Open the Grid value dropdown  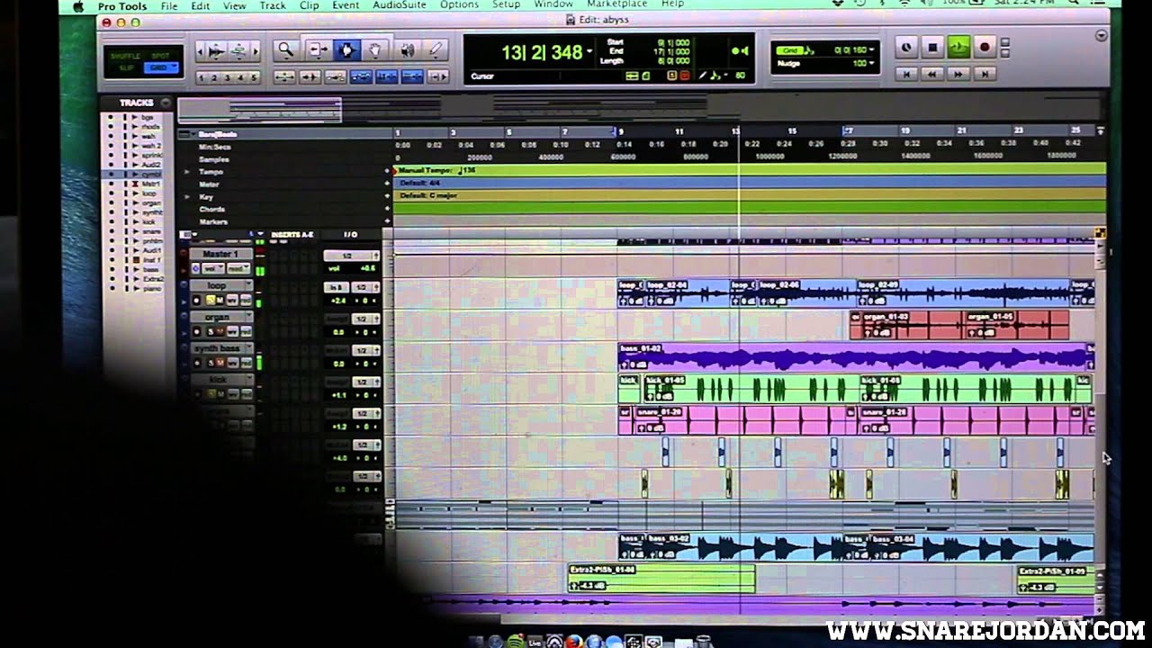871,50
